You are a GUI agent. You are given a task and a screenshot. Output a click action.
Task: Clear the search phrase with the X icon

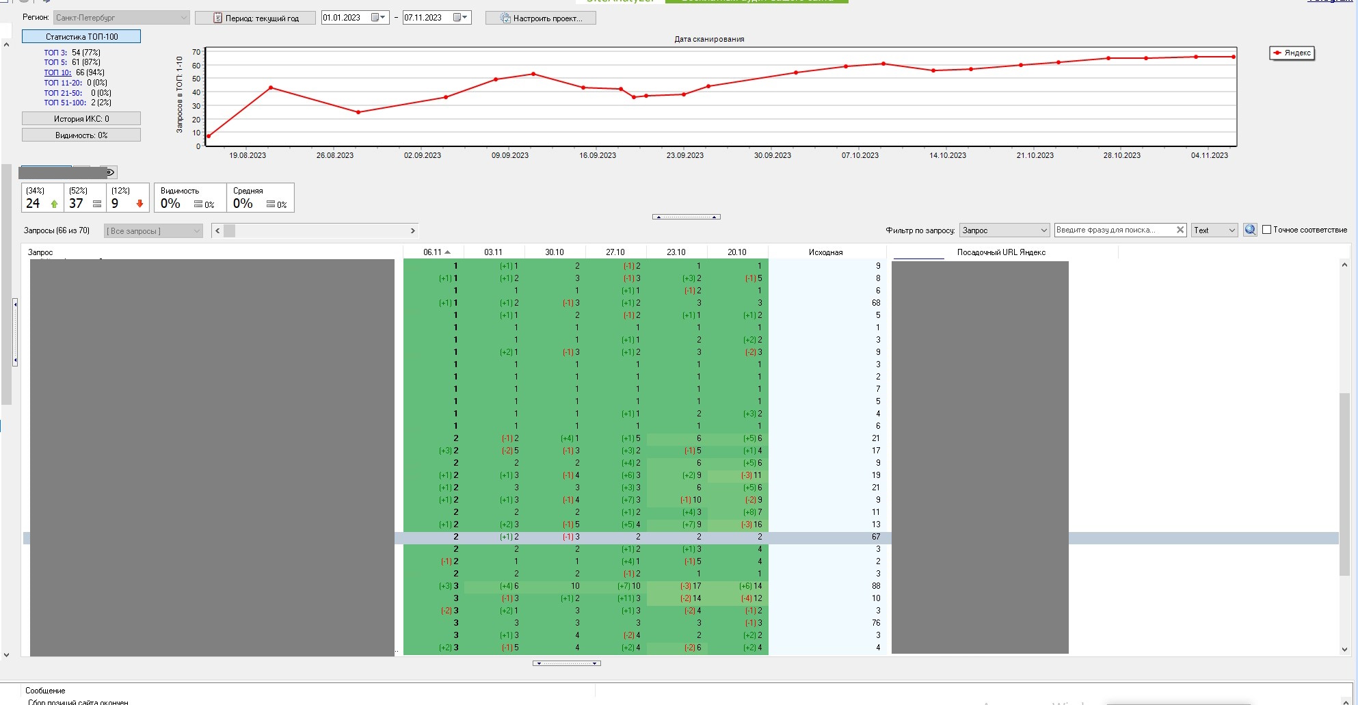[x=1180, y=230]
